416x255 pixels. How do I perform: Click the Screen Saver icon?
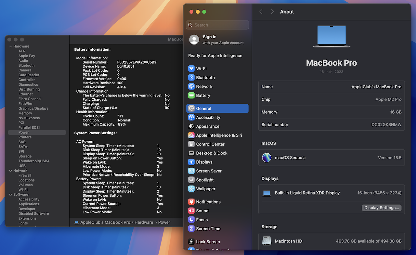pos(191,171)
